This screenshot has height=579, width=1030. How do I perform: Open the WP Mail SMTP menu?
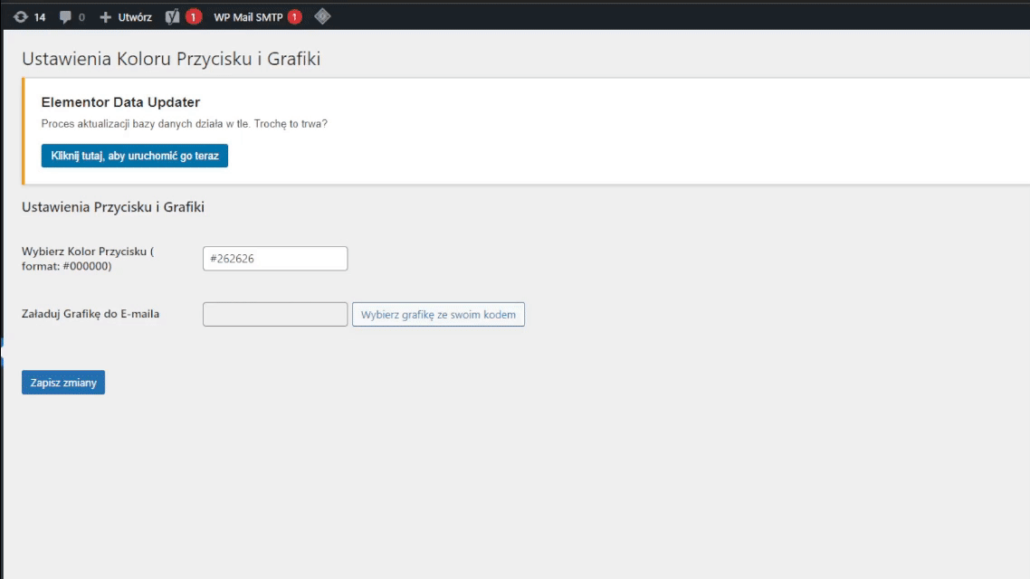coord(248,17)
